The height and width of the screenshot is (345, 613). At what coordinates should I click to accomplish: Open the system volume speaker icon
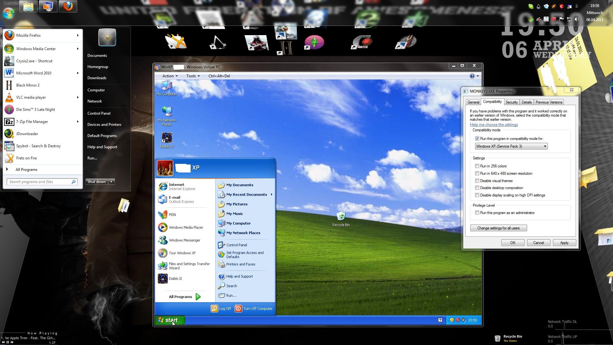577,19
